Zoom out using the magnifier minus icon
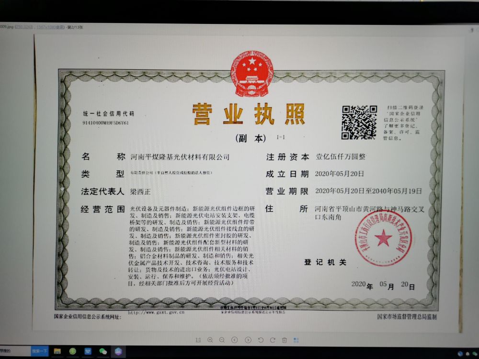 coord(222,340)
